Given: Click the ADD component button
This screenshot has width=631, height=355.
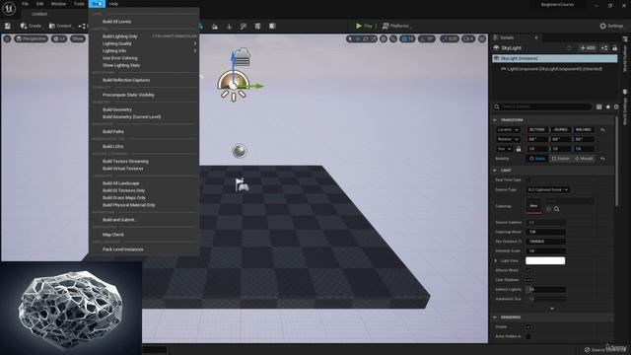Looking at the screenshot, I should (588, 48).
